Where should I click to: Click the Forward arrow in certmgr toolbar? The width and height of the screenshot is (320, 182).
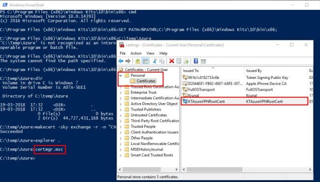128,61
